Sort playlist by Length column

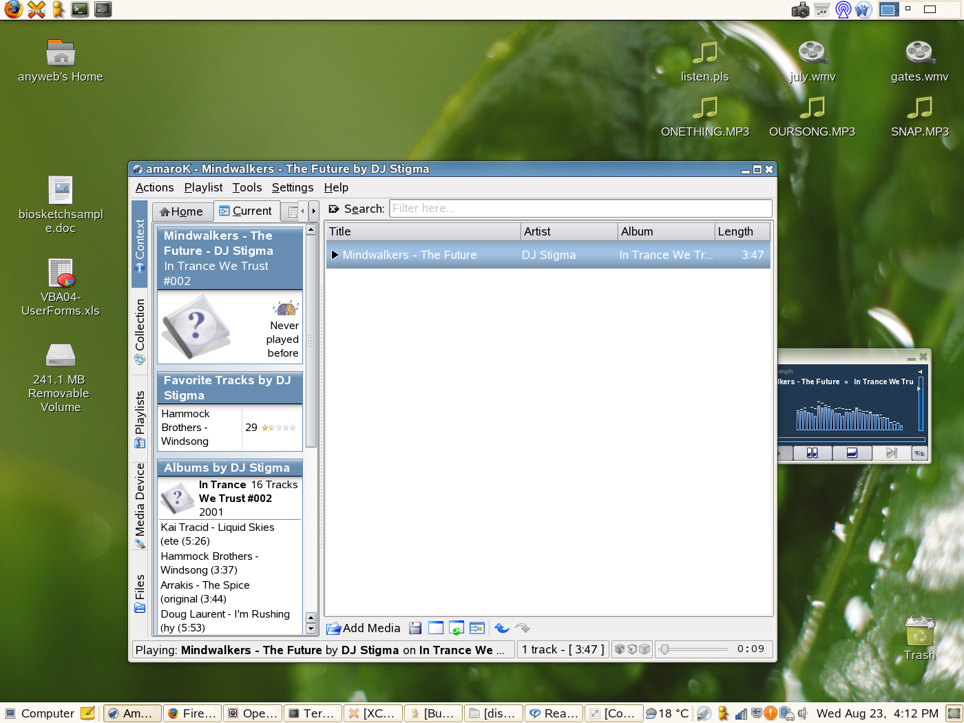coord(742,232)
